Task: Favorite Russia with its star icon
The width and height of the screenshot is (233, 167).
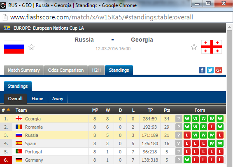Action: click(x=32, y=47)
